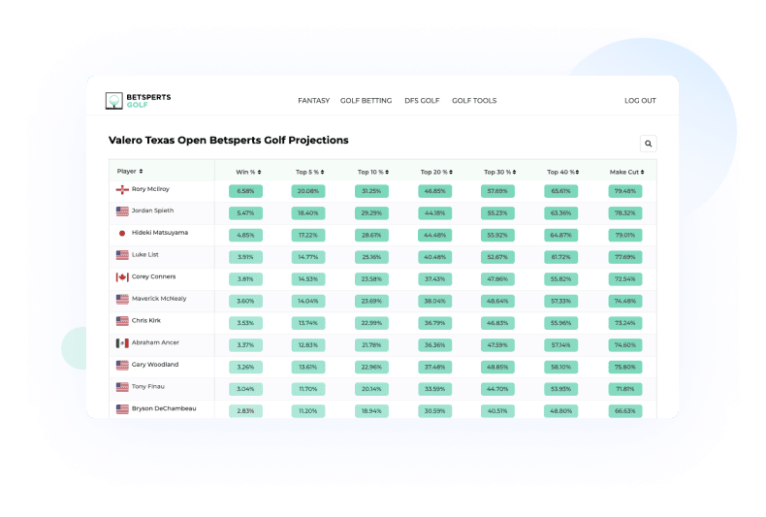This screenshot has width=766, height=517.
Task: Click Chris Kirk's 73.24% Make Cut value
Action: [625, 323]
